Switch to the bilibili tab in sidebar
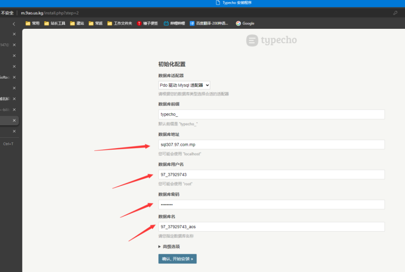Image resolution: width=405 pixels, height=272 pixels. (5, 110)
